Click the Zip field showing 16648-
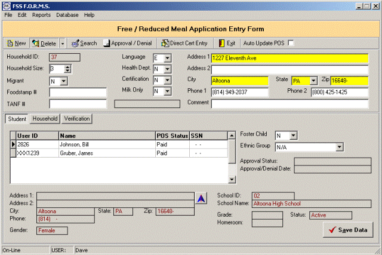The image size is (382, 255). click(349, 81)
